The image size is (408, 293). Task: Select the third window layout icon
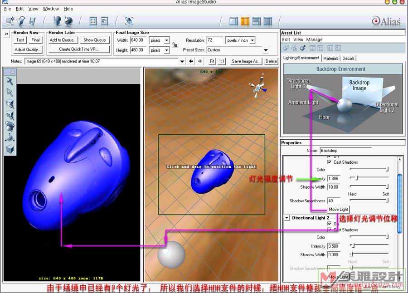tap(257, 21)
